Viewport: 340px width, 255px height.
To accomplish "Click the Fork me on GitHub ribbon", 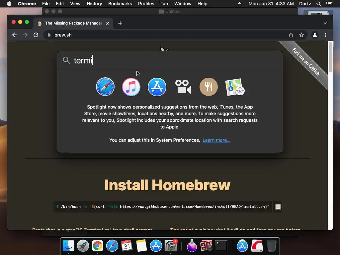I will point(306,62).
